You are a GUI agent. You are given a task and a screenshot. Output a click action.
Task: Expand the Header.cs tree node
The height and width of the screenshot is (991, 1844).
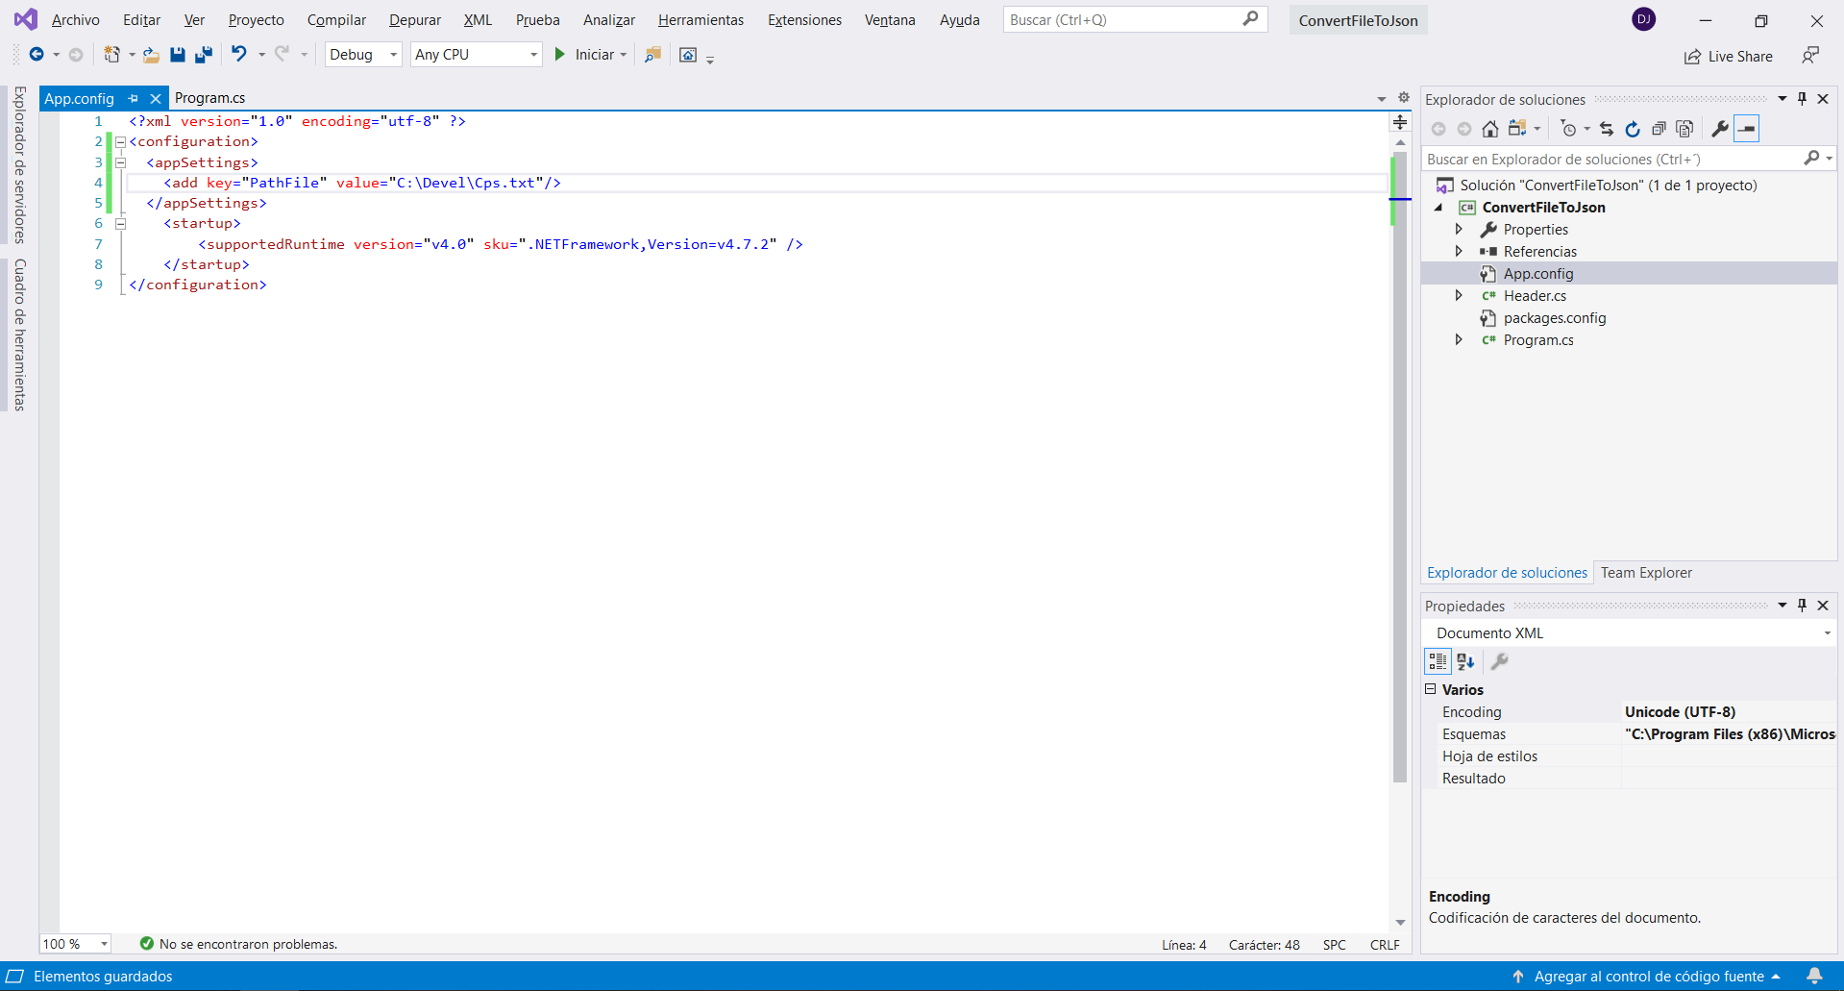click(1459, 296)
